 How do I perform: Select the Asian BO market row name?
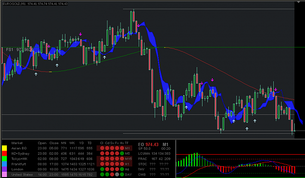19,148
